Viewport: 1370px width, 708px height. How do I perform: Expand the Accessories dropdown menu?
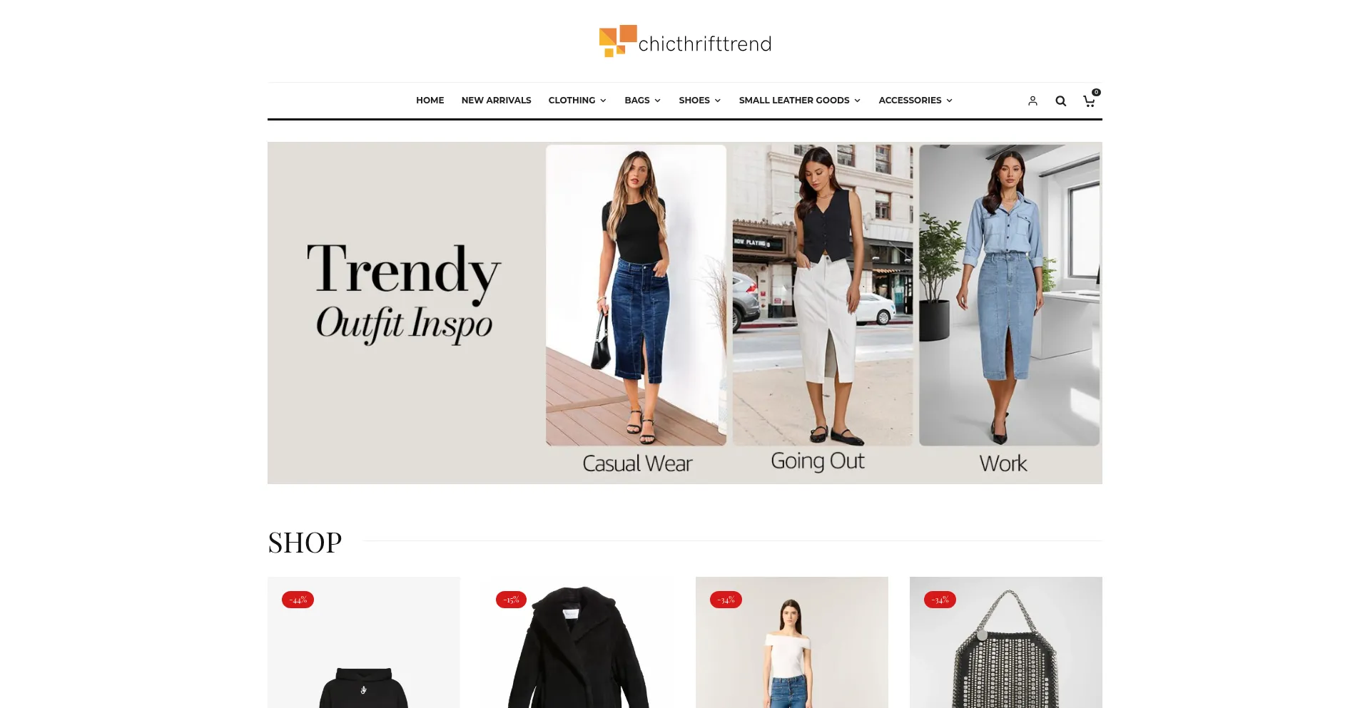pyautogui.click(x=915, y=101)
